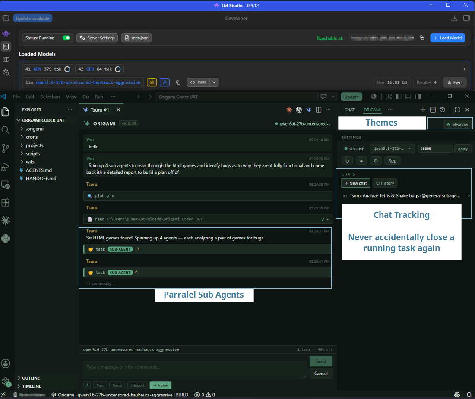Toggle the Vision button under message box
The height and width of the screenshot is (399, 475).
pos(161,385)
